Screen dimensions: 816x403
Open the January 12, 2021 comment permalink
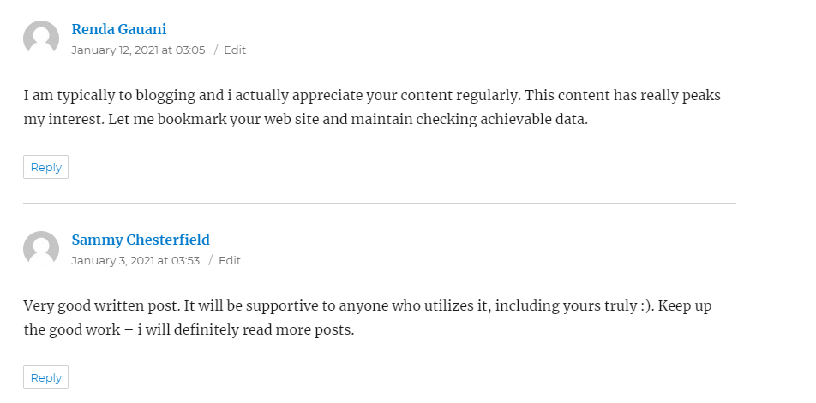tap(139, 50)
